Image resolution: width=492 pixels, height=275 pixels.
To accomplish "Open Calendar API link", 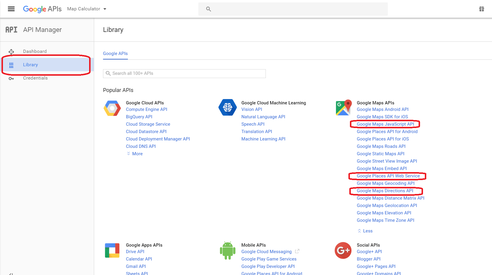I will [139, 259].
